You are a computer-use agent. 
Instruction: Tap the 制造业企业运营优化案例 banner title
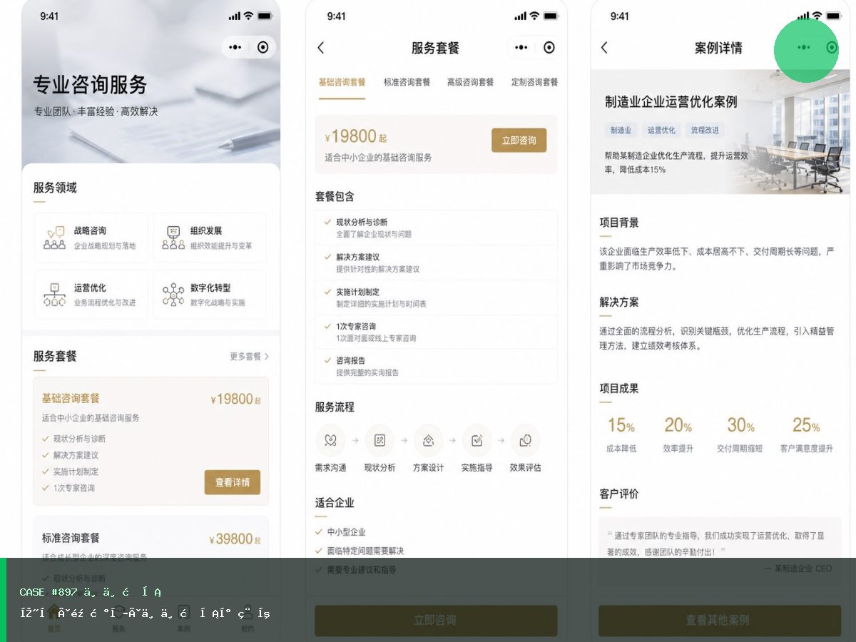671,102
